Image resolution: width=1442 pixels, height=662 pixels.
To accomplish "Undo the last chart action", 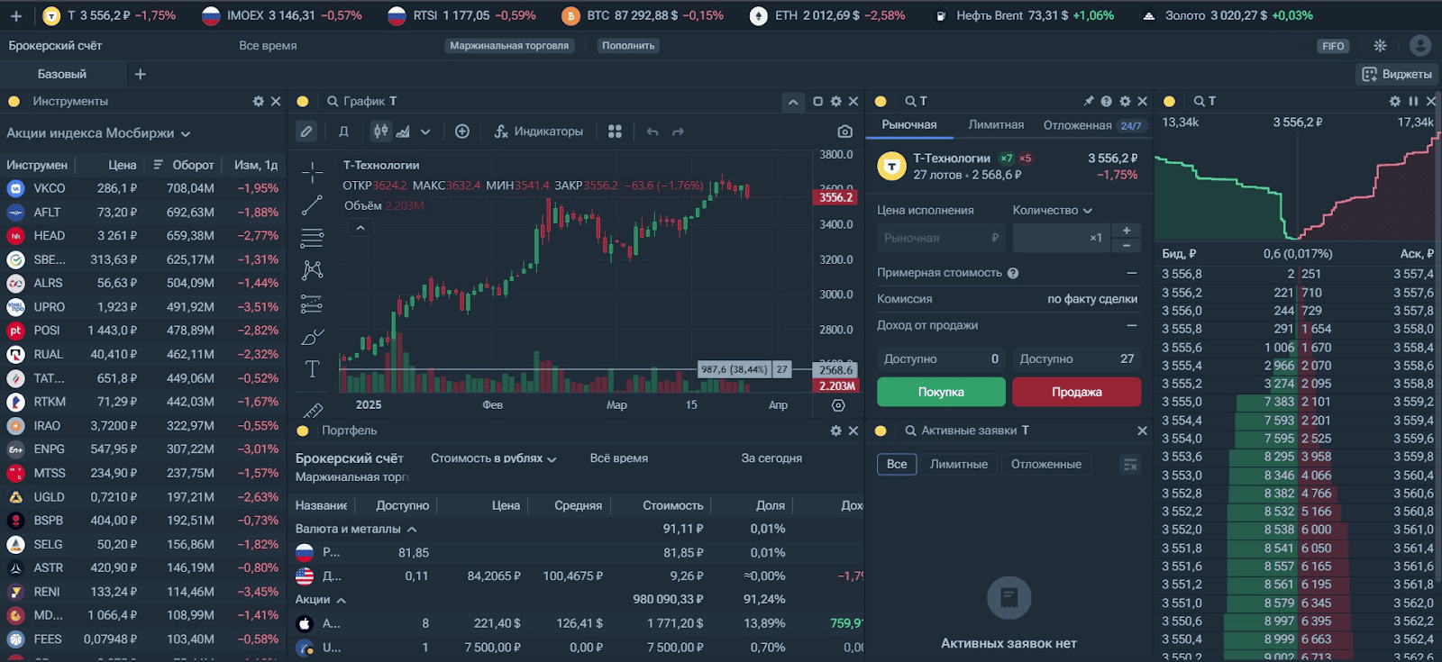I will pos(653,131).
